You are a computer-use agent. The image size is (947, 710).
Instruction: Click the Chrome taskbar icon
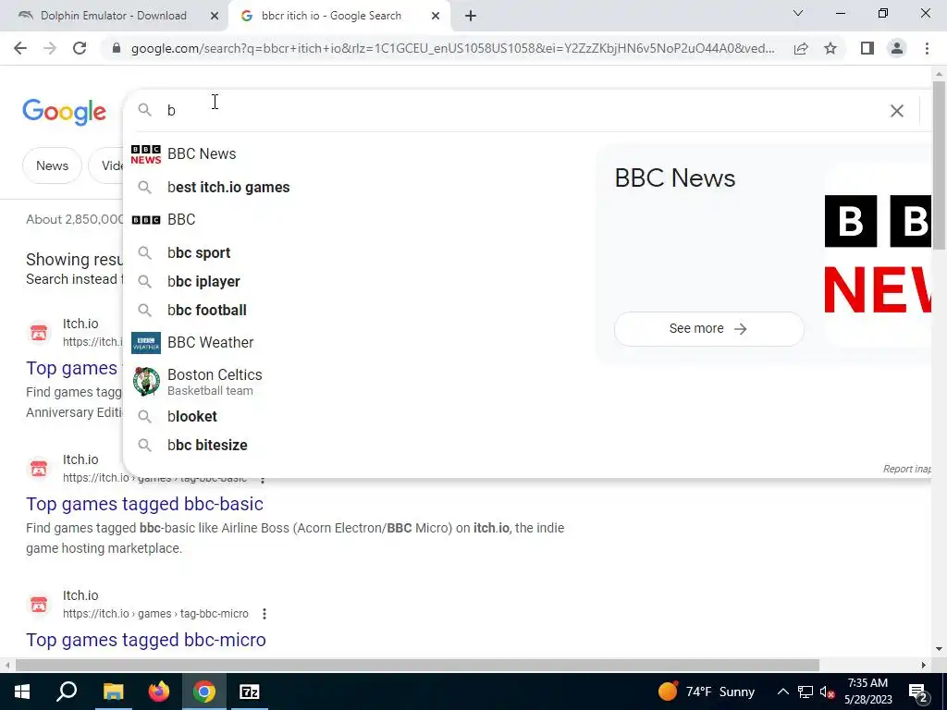(x=204, y=692)
